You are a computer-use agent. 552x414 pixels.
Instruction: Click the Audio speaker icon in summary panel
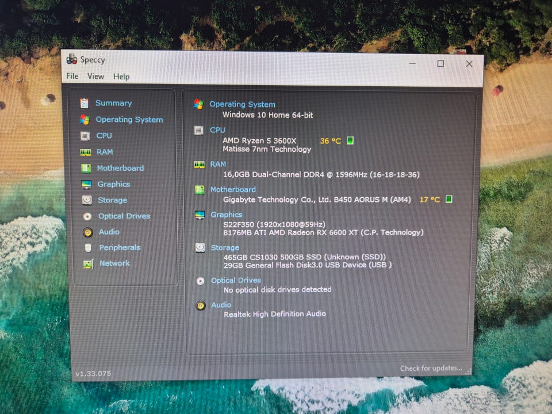tap(201, 305)
